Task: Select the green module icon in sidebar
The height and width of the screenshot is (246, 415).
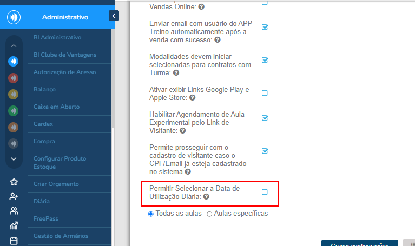Action: click(x=14, y=111)
